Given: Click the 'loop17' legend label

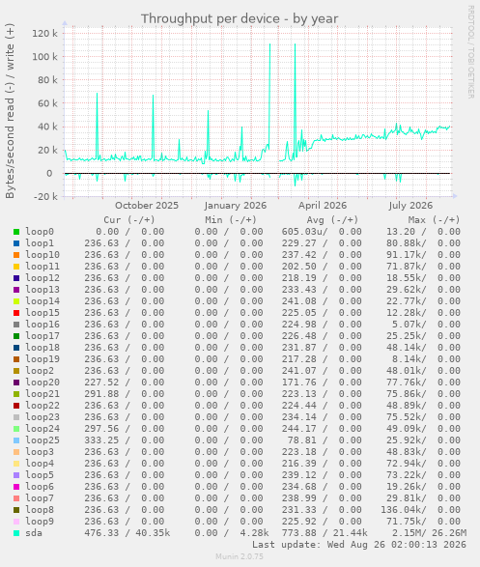Looking at the screenshot, I should pos(42,336).
